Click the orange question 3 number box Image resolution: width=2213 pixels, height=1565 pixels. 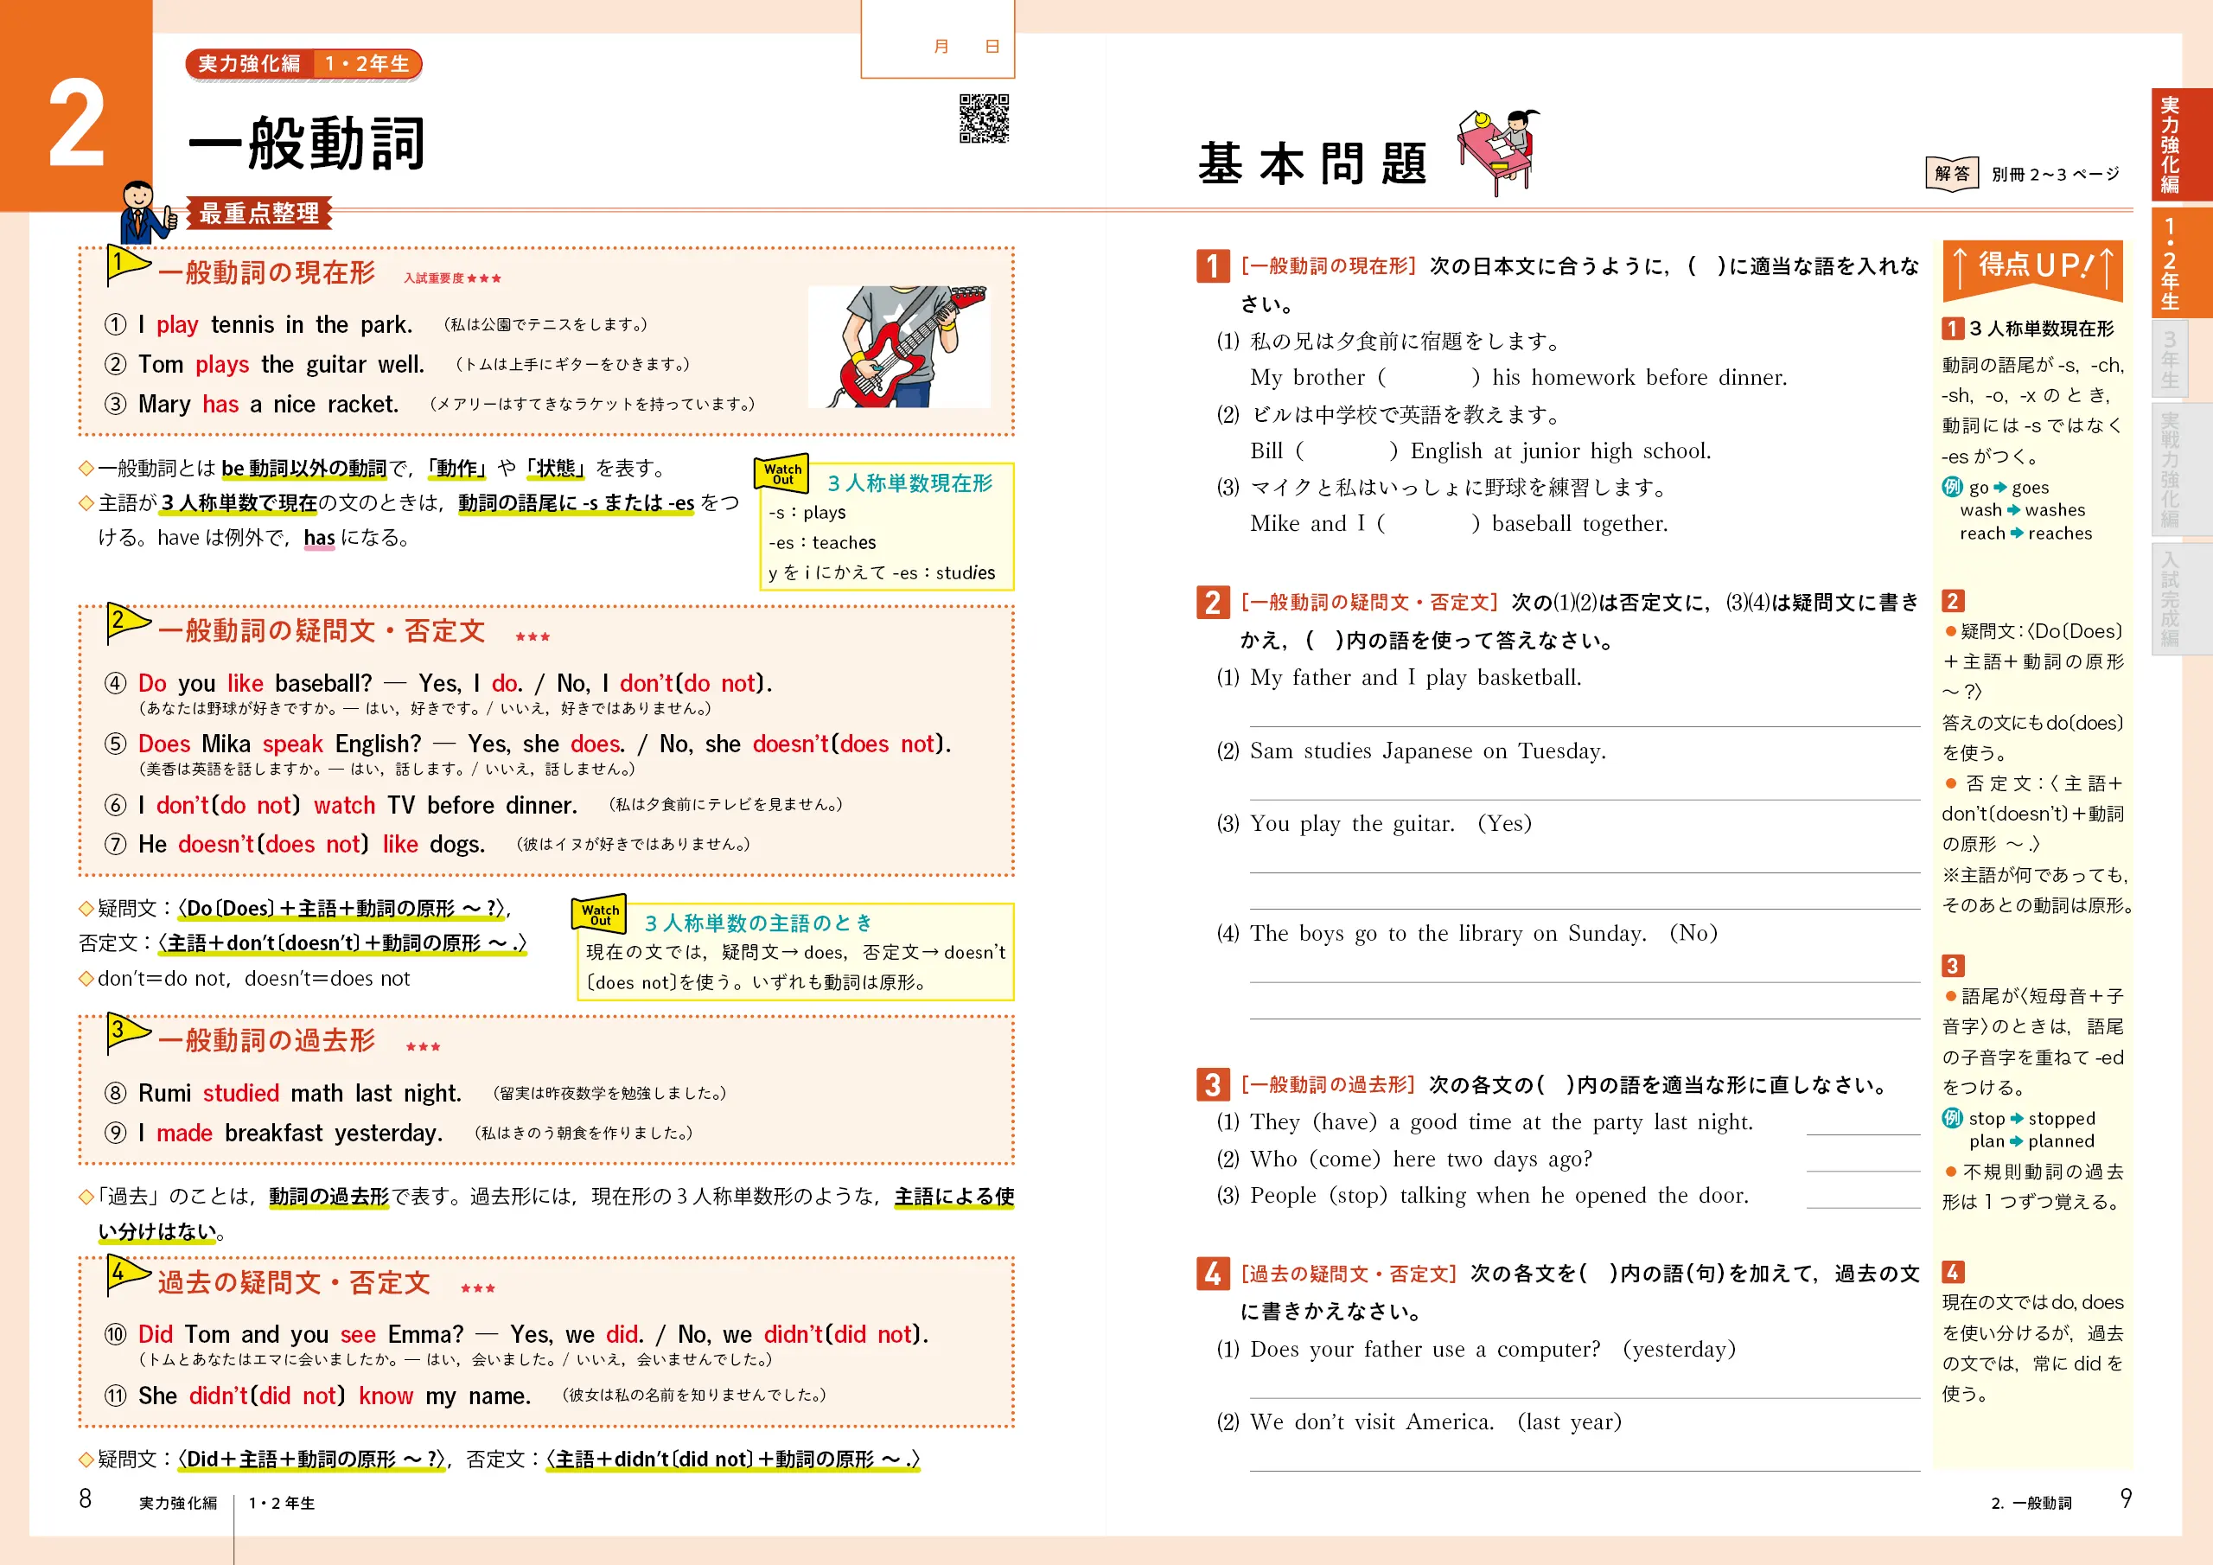[x=1213, y=1085]
